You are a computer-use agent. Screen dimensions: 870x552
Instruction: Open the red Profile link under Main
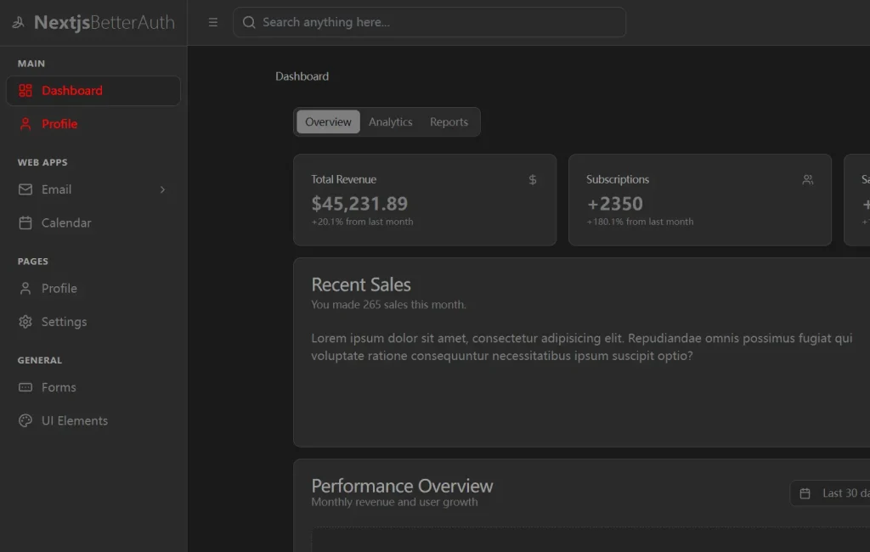(59, 124)
